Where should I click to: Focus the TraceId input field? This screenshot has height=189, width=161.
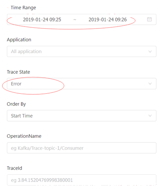pos(81,180)
